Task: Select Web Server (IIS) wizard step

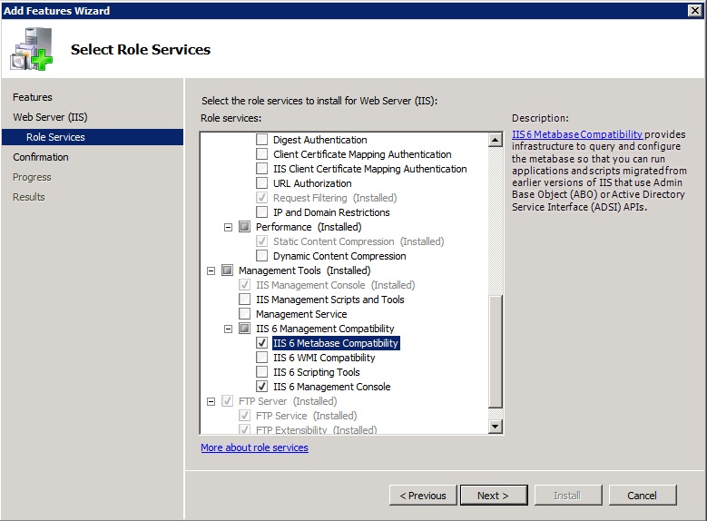Action: (50, 117)
